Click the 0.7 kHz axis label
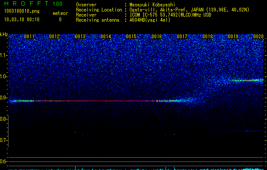The image size is (267, 170). click(x=3, y=140)
